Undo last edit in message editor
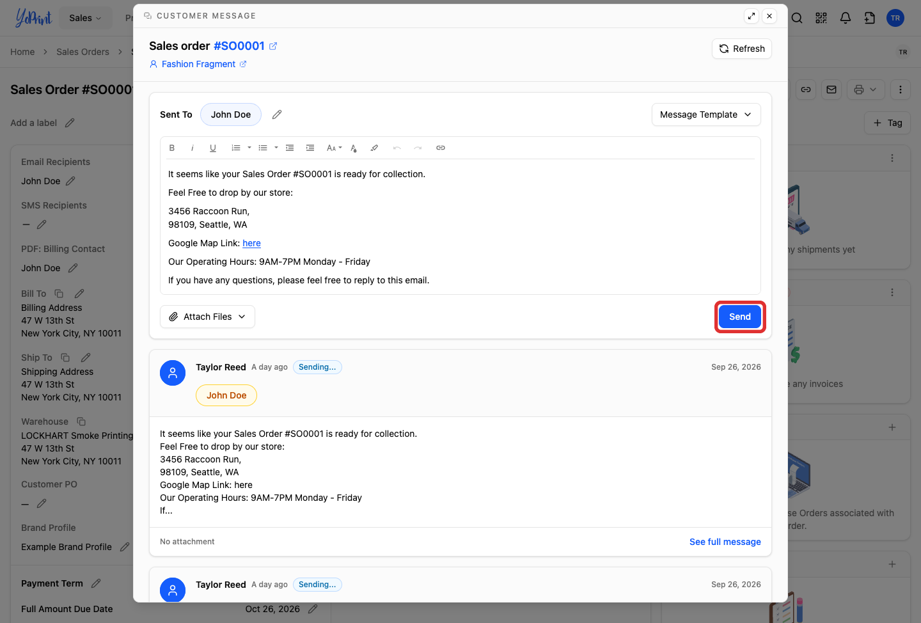Viewport: 921px width, 623px height. [x=397, y=148]
